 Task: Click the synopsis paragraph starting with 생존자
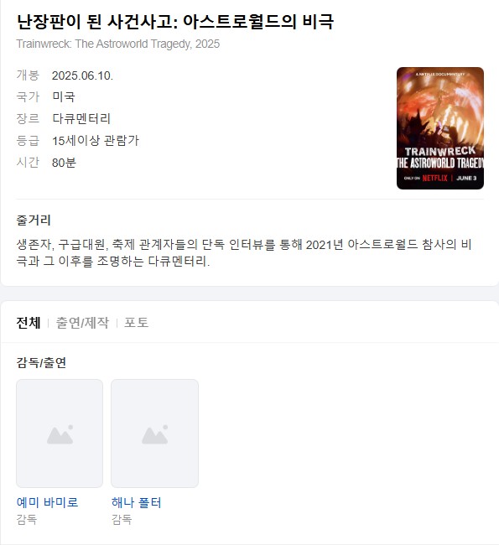[244, 252]
